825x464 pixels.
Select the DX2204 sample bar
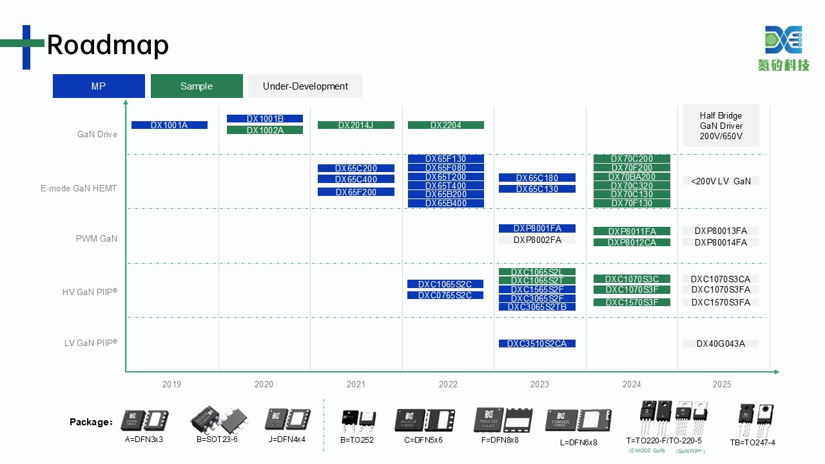446,125
